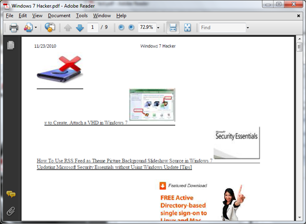The width and height of the screenshot is (306, 224).
Task: Click the Print icon in toolbar
Action: click(x=14, y=27)
